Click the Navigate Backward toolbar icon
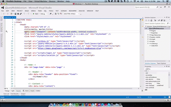Image resolution: width=171 pixels, height=107 pixels. pos(4,14)
